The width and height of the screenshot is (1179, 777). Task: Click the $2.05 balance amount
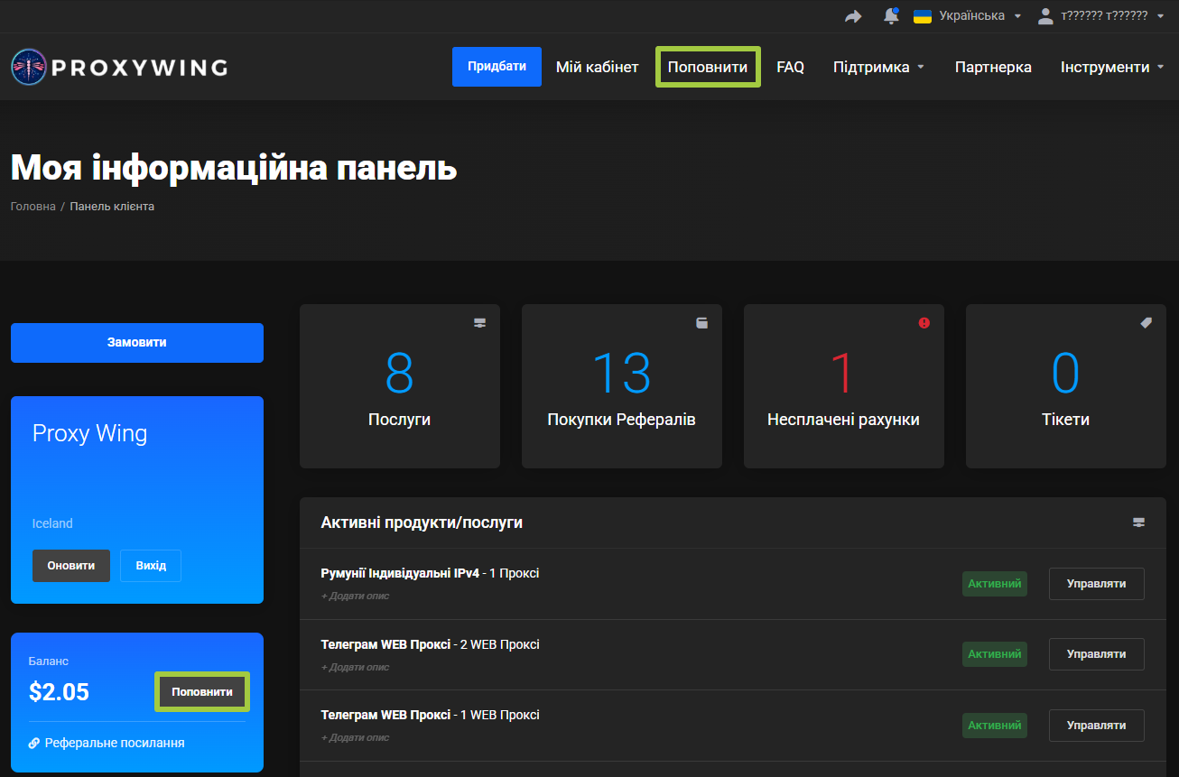click(x=60, y=692)
